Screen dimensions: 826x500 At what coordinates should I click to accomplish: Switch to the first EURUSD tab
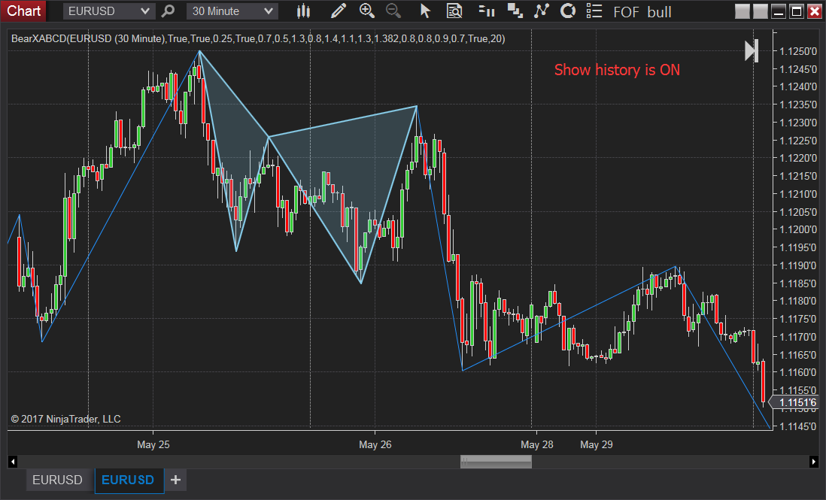pos(58,480)
